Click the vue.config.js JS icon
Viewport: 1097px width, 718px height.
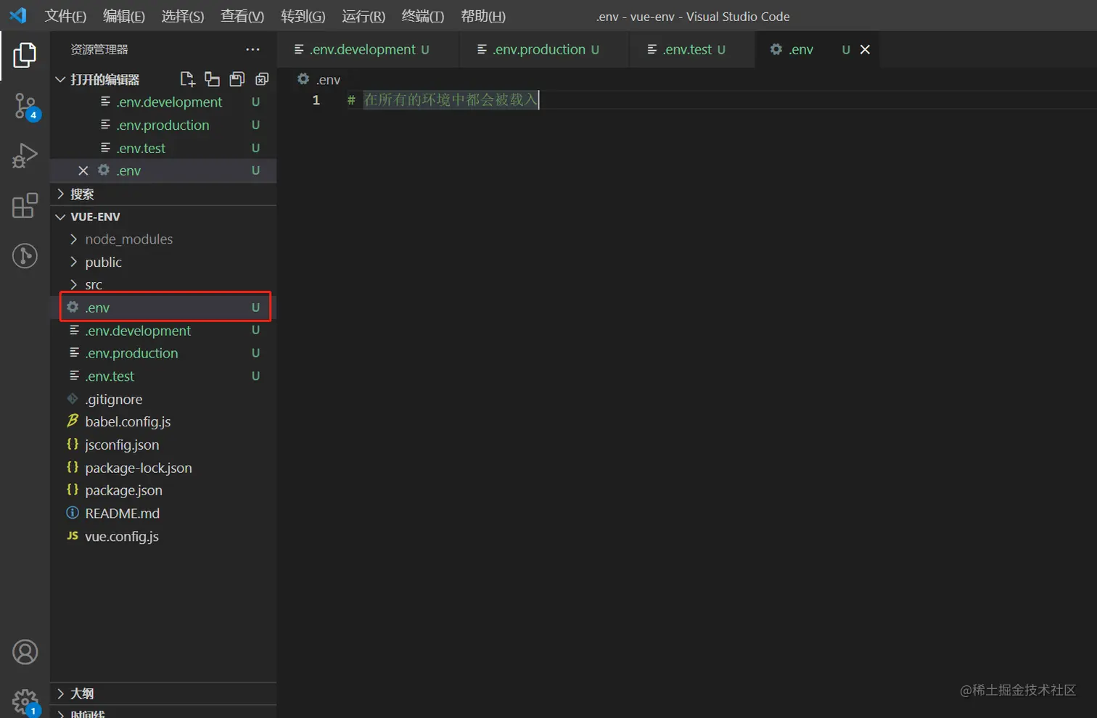point(73,536)
